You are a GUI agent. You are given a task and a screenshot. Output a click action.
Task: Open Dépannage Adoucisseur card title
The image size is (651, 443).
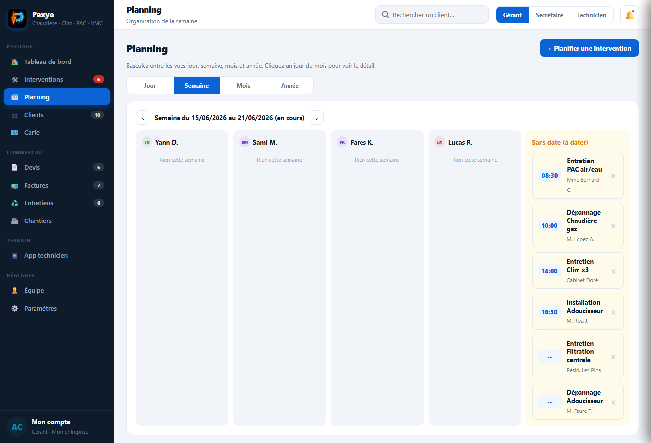(x=584, y=397)
